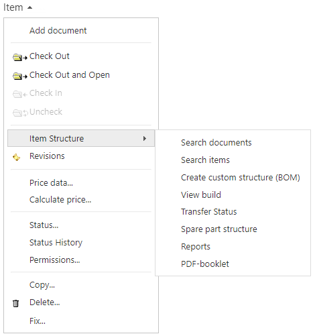313x336 pixels.
Task: Choose PDF-booklet option
Action: click(x=204, y=264)
